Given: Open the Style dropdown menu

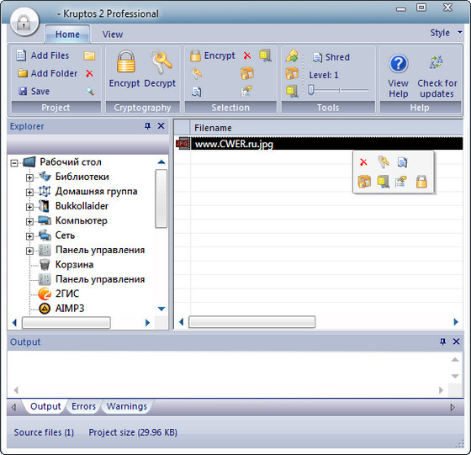Looking at the screenshot, I should pyautogui.click(x=446, y=33).
